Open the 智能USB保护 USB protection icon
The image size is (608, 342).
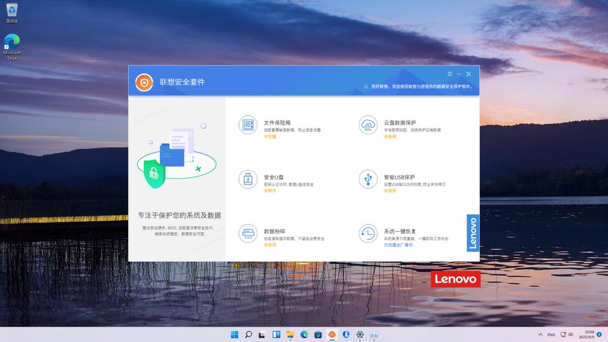click(x=368, y=179)
